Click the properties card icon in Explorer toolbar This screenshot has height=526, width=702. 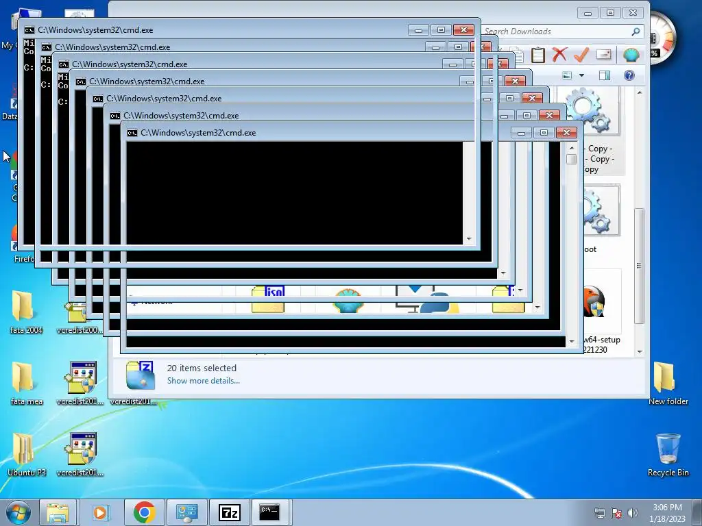click(603, 55)
